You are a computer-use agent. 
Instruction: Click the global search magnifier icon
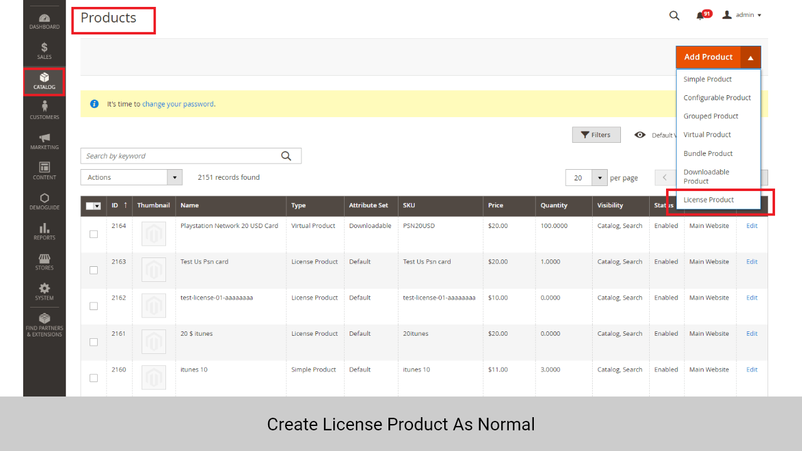click(x=674, y=15)
